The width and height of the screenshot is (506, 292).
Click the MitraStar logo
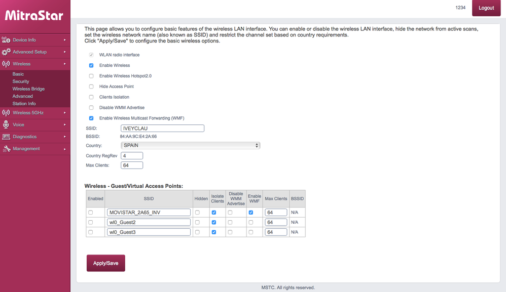click(34, 16)
